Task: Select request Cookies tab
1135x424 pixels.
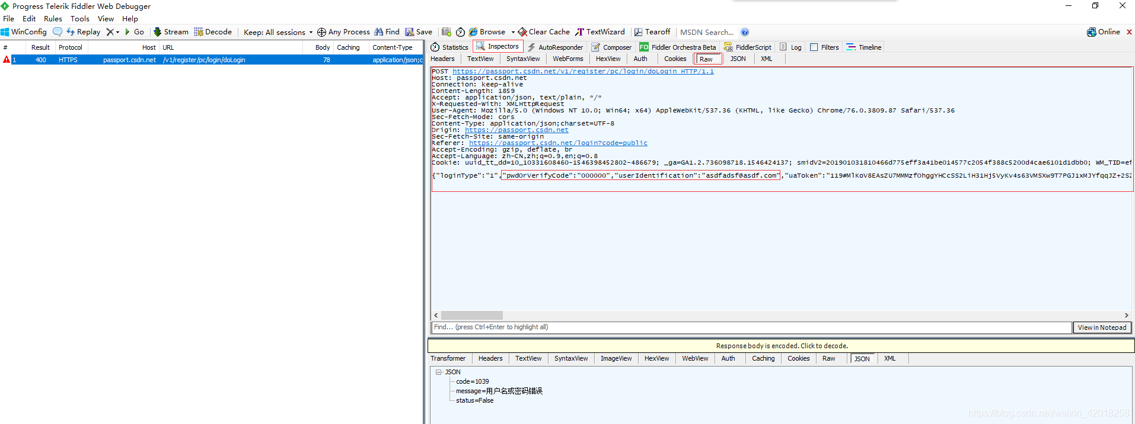Action: pos(675,59)
